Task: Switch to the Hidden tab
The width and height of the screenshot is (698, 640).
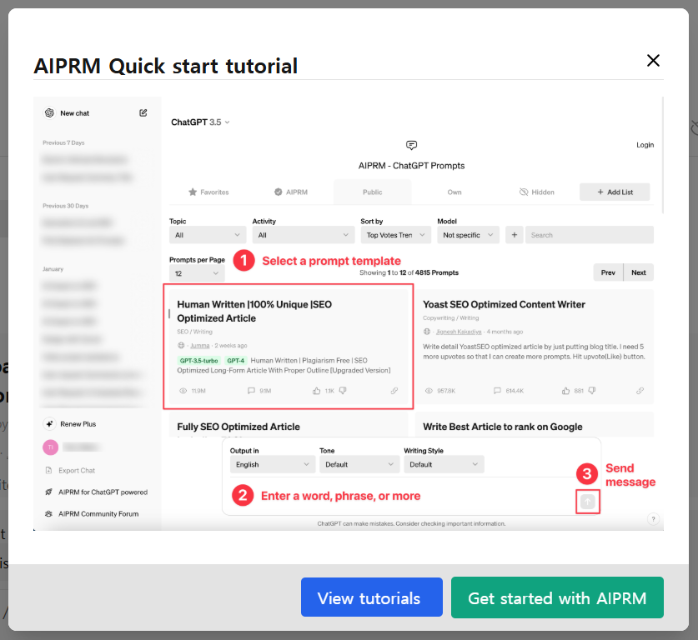Action: tap(537, 192)
